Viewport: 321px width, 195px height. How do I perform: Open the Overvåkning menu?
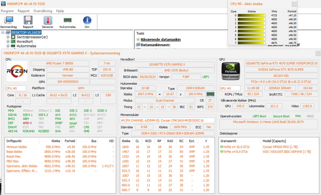pos(42,11)
